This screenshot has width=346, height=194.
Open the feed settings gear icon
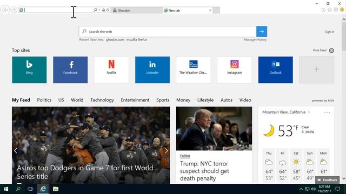click(x=331, y=50)
